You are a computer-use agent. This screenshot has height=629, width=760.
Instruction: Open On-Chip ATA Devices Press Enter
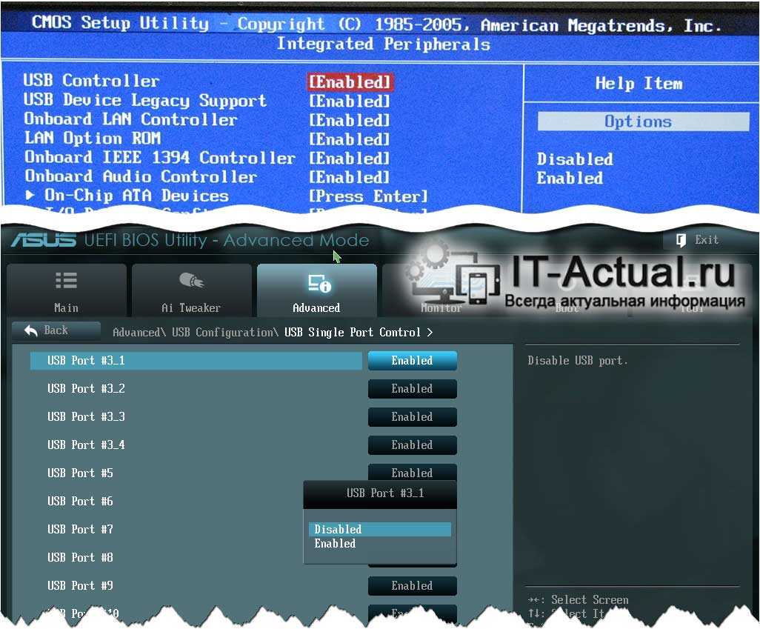tap(369, 196)
